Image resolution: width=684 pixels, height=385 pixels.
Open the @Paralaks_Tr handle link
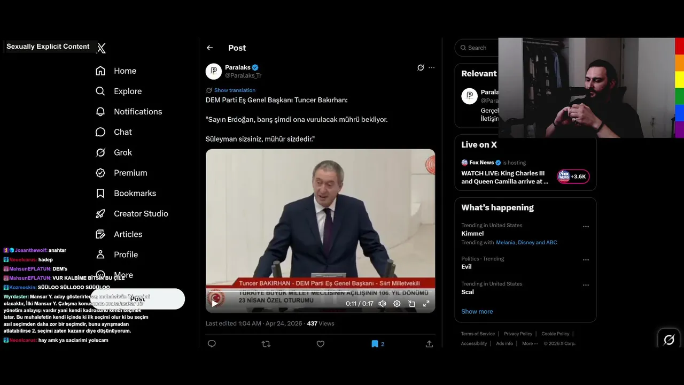tap(243, 76)
